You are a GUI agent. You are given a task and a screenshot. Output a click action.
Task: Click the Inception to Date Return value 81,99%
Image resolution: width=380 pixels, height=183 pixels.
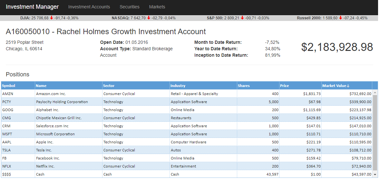(x=273, y=55)
